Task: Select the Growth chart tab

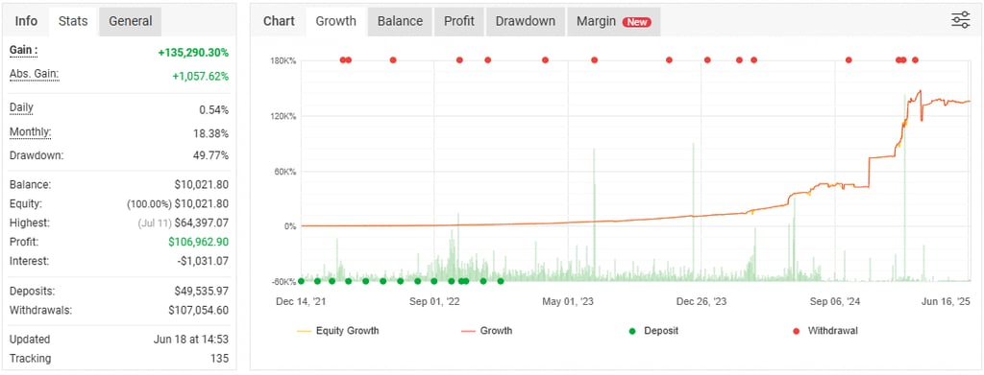Action: click(335, 21)
